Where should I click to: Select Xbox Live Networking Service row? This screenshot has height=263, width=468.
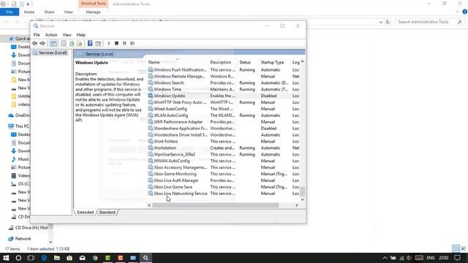(x=224, y=194)
